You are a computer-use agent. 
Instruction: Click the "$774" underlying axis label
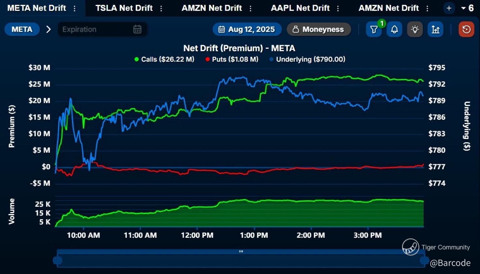[x=437, y=183]
